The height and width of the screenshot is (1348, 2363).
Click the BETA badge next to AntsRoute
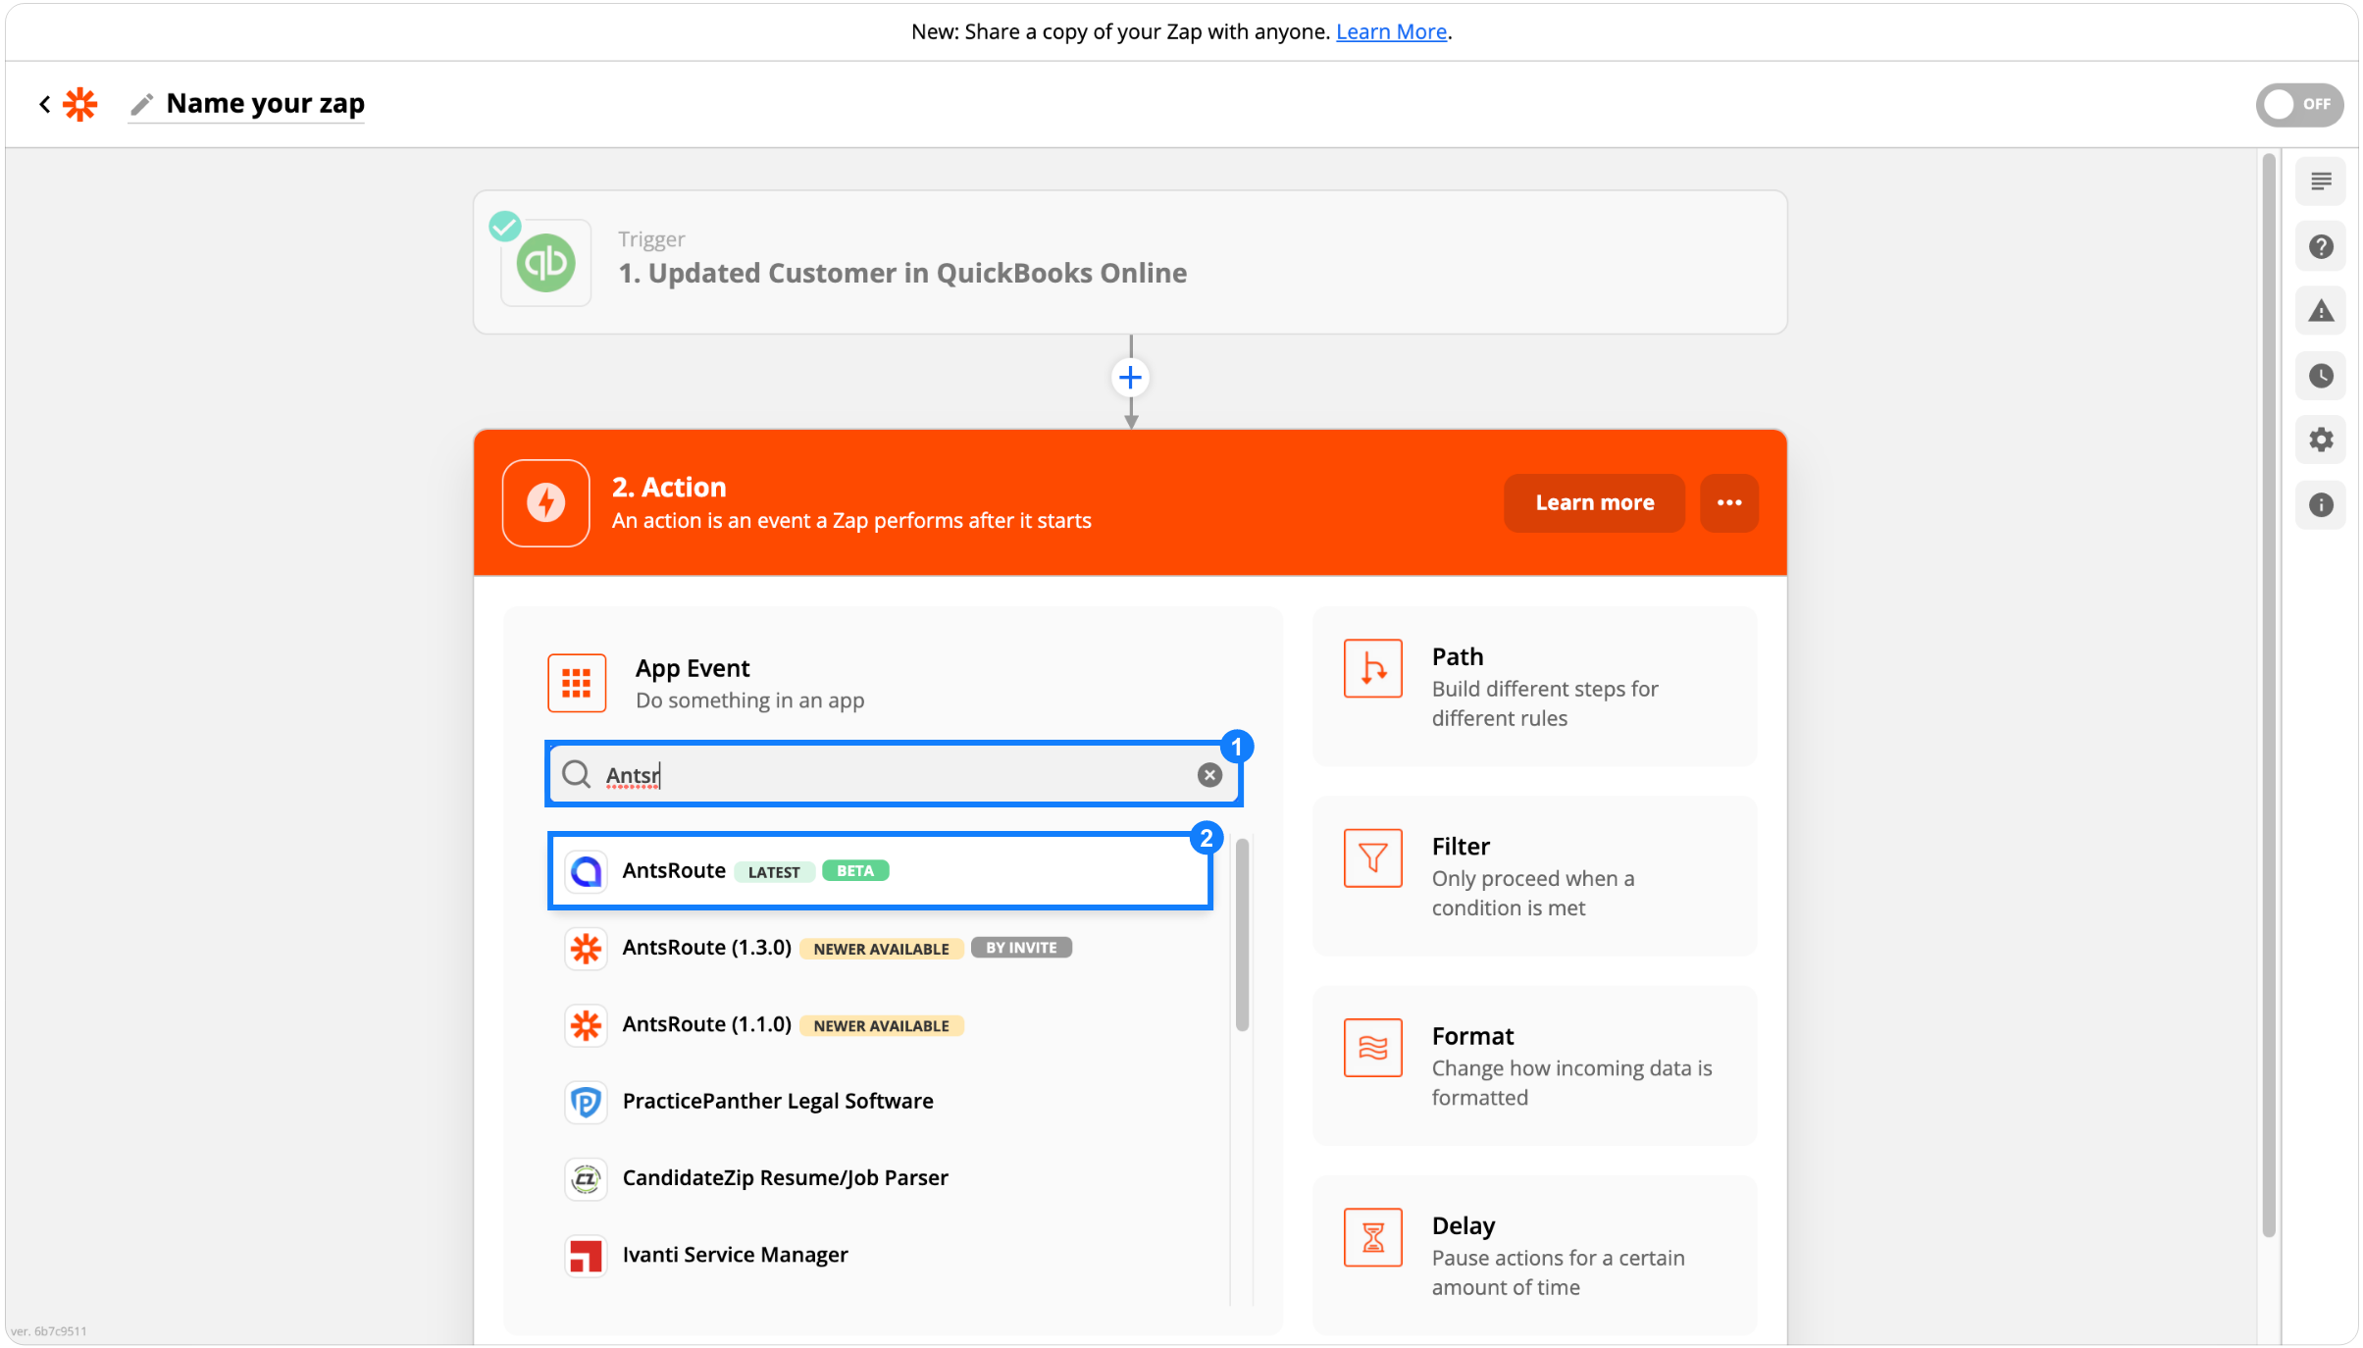[855, 871]
